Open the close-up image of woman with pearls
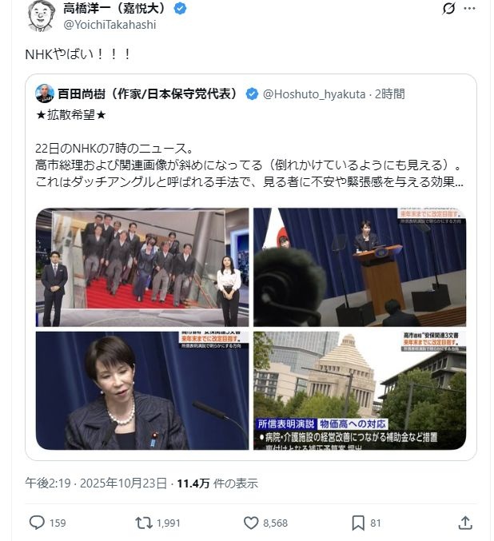 [142, 391]
